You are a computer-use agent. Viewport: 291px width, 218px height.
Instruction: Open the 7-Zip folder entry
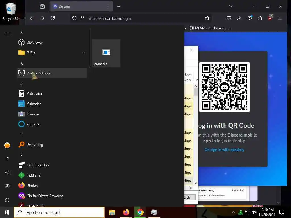[52, 53]
